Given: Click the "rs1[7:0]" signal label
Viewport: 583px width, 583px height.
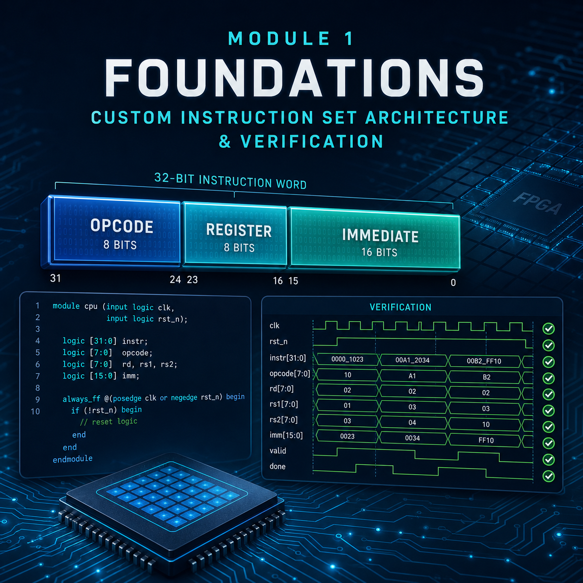Looking at the screenshot, I should point(284,404).
